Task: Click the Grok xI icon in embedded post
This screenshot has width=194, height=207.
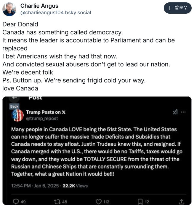Action: 175,112
